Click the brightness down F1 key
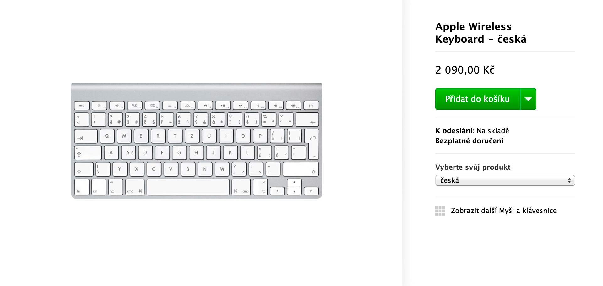Screen dimensions: 603x286 [x=99, y=106]
